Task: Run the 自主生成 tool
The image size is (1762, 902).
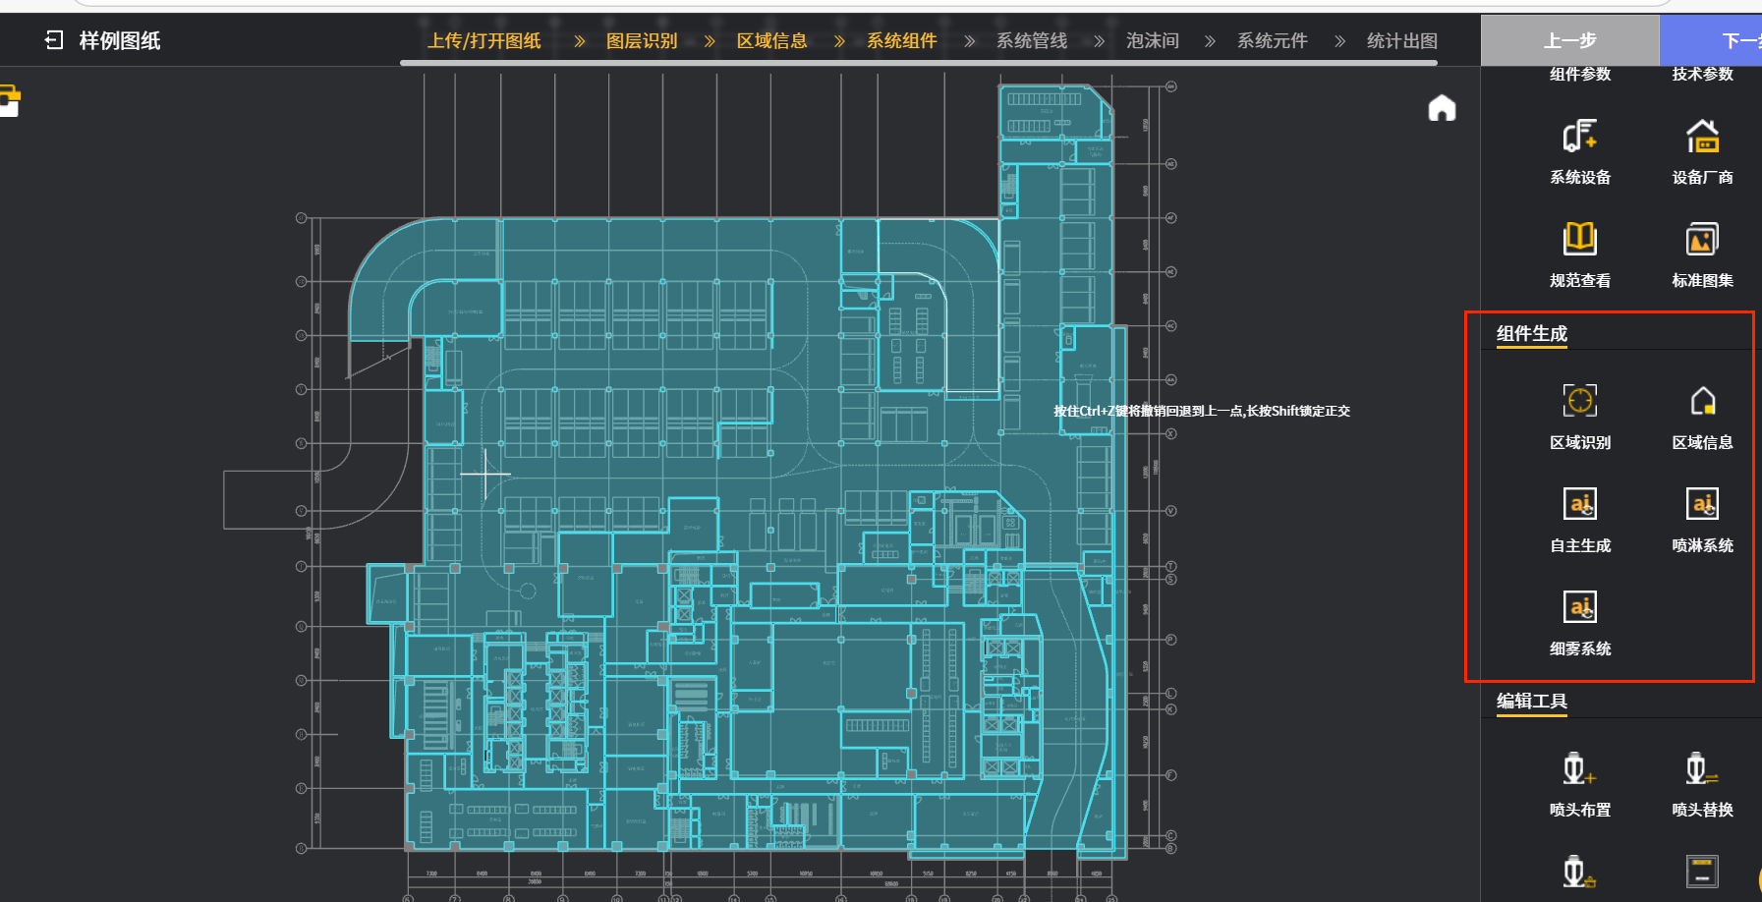Action: tap(1579, 505)
